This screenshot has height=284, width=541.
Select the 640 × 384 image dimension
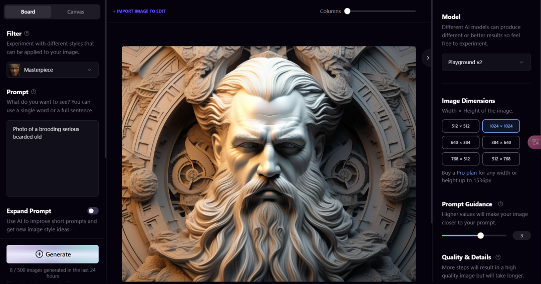pos(460,142)
